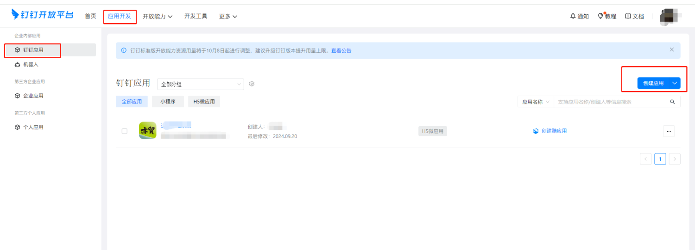This screenshot has width=695, height=250.
Task: Switch to H5微应用 filter tab
Action: click(x=204, y=102)
